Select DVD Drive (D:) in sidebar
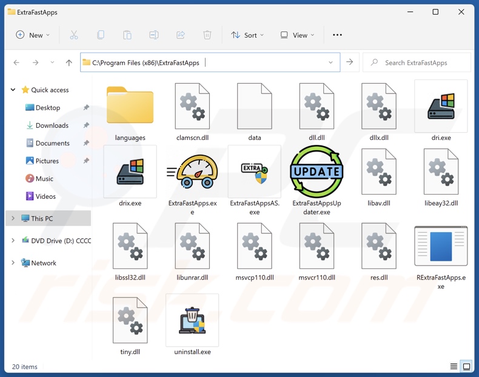Image resolution: width=479 pixels, height=377 pixels. [x=56, y=241]
